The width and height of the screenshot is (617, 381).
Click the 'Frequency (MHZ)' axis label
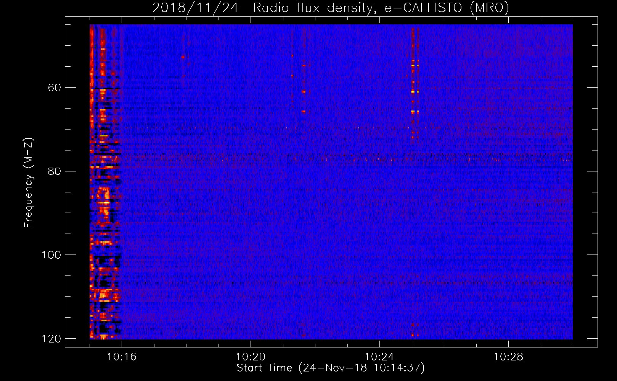point(29,182)
